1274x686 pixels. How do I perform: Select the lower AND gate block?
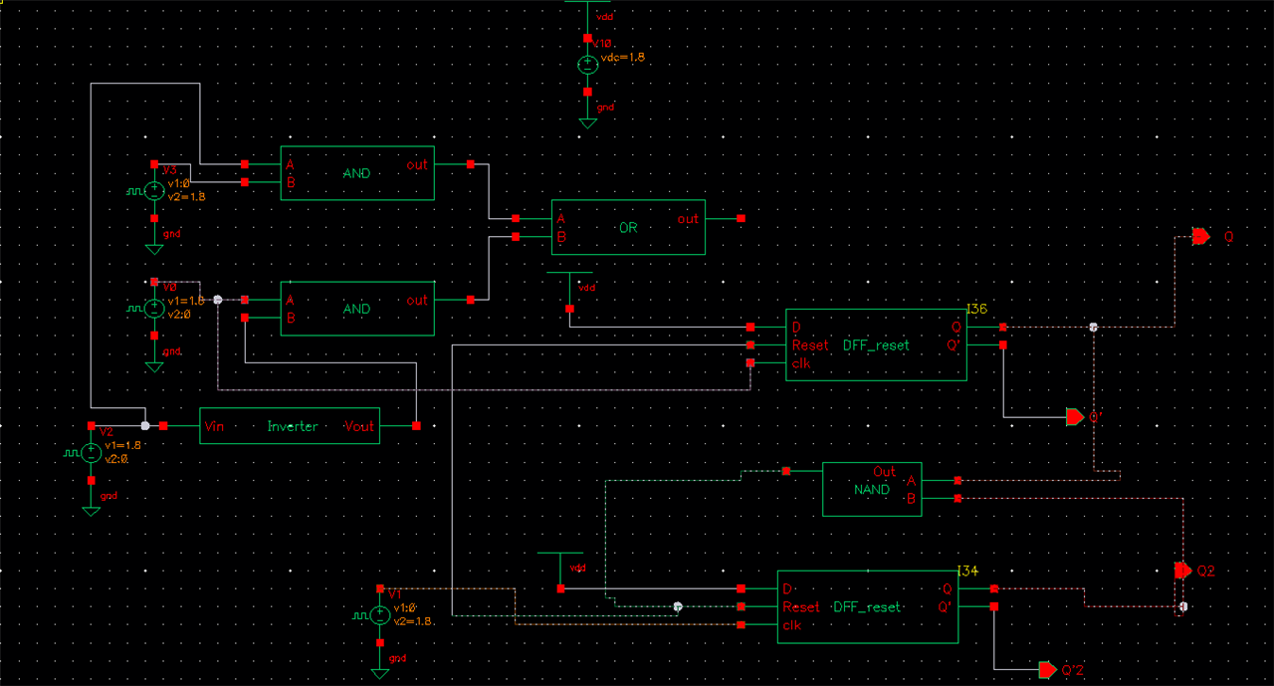click(356, 309)
